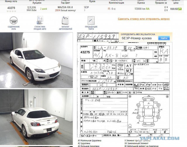
Task: Open the rear view photo of white RX-8
Action: click(36, 117)
